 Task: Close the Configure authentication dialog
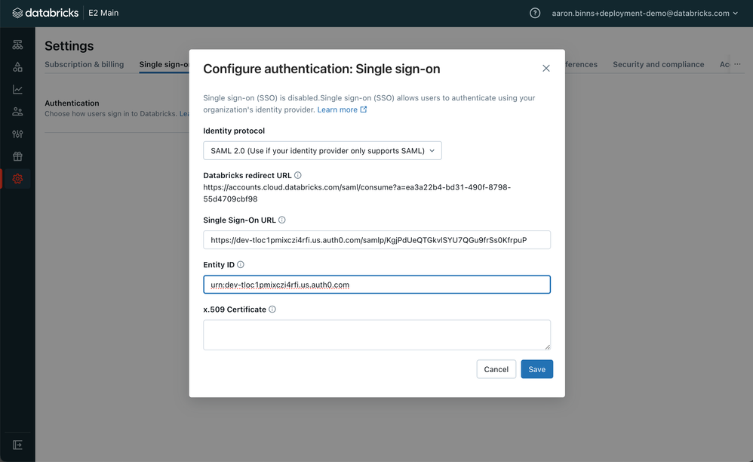tap(546, 68)
